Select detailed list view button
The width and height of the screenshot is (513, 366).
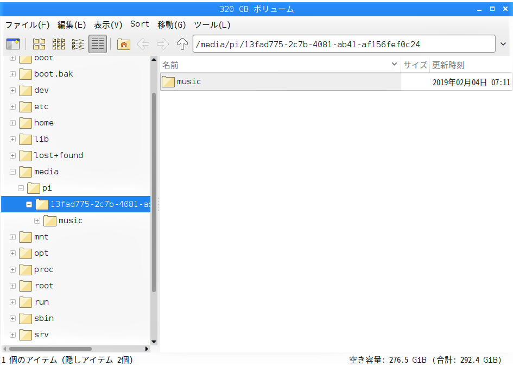point(98,44)
